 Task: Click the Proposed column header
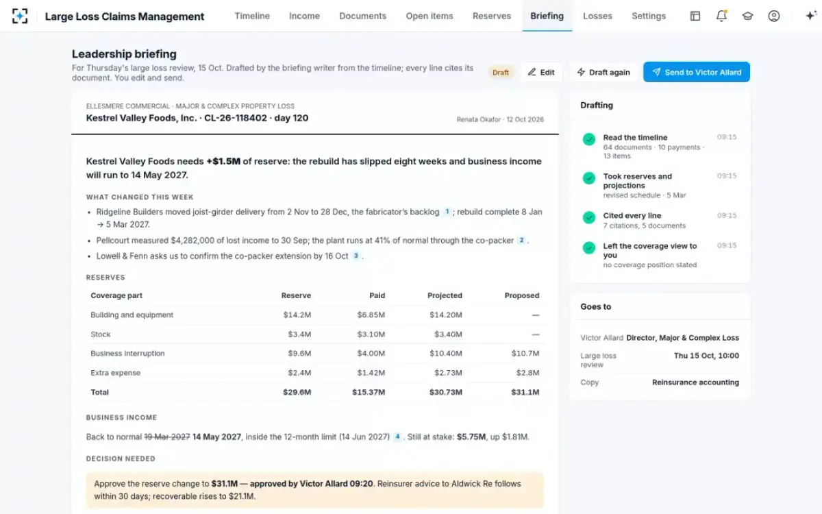tap(522, 296)
